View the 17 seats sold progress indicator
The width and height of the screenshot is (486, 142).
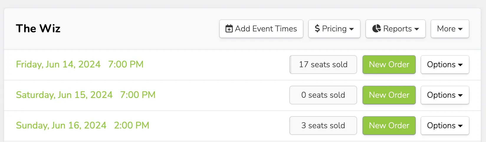[x=323, y=65]
